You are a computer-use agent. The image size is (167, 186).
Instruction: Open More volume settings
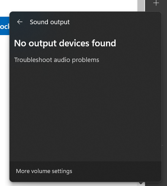click(44, 171)
